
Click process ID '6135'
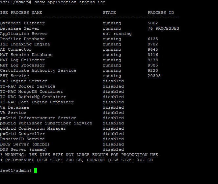tap(153, 39)
